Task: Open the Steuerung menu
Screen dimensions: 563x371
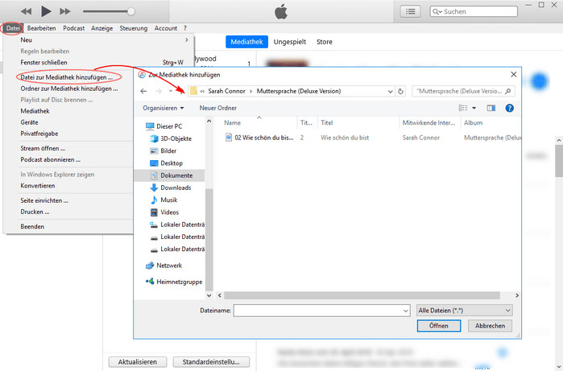Action: tap(133, 28)
